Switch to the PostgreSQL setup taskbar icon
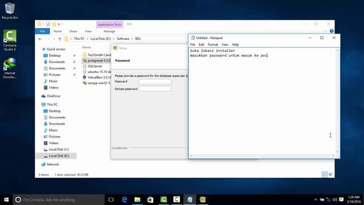 pos(202,200)
